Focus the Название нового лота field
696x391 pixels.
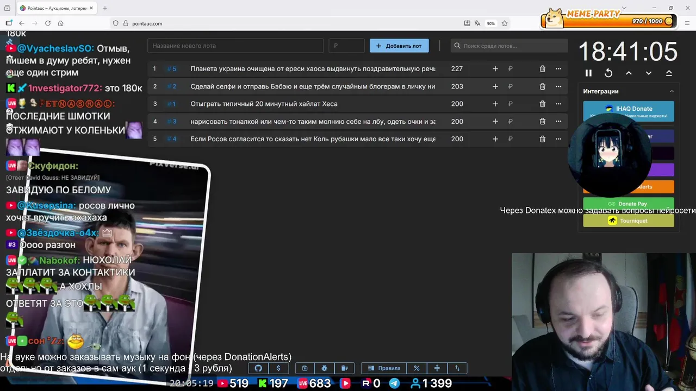tap(235, 46)
